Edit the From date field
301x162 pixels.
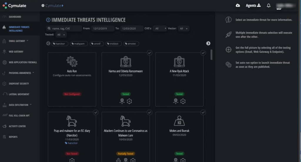(x=103, y=28)
